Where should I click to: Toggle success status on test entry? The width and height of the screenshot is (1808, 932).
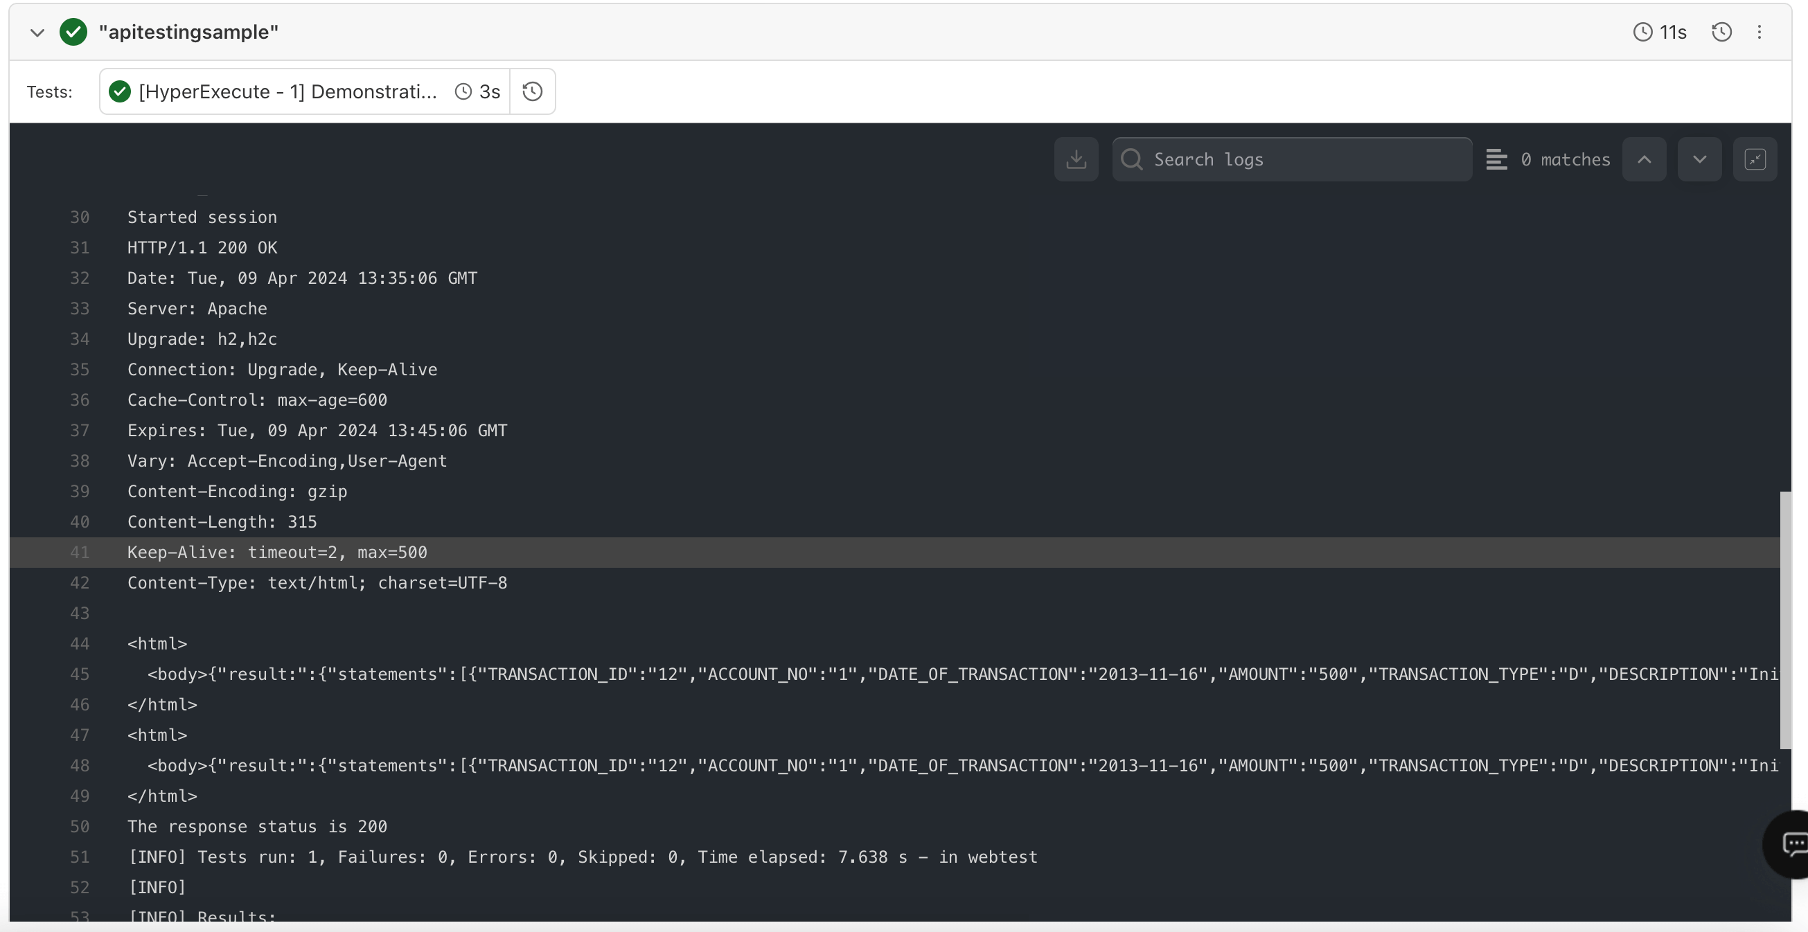118,90
